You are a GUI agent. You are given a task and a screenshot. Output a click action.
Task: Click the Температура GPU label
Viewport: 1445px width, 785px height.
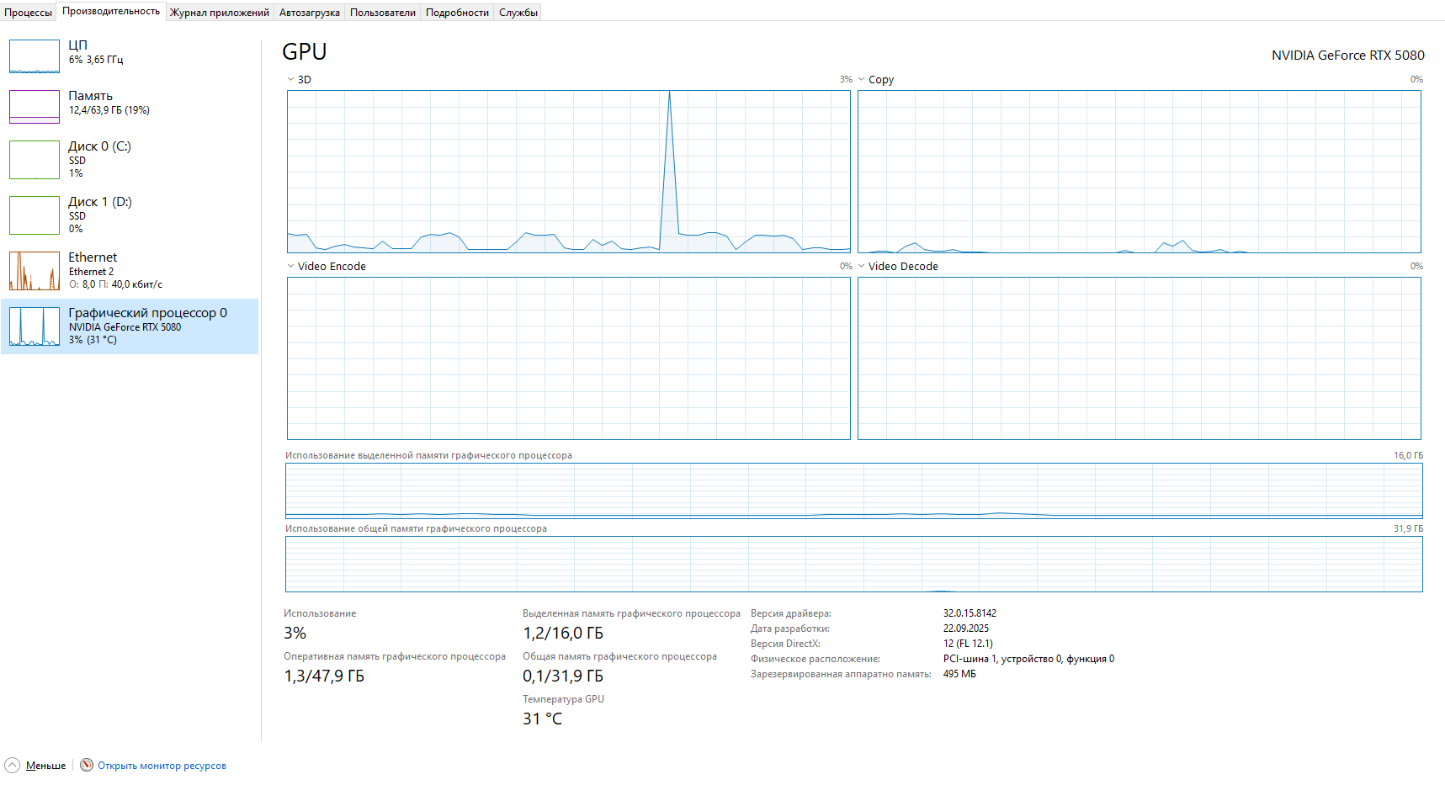[563, 699]
